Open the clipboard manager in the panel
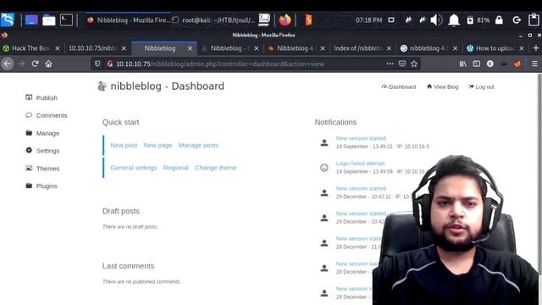 pyautogui.click(x=534, y=19)
